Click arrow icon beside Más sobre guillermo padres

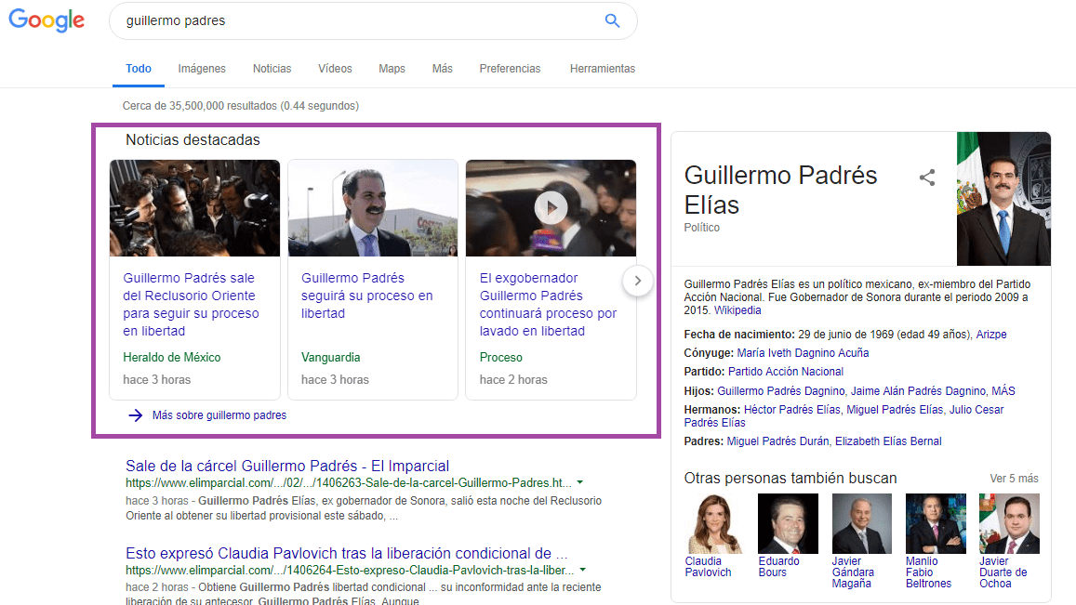tap(136, 415)
